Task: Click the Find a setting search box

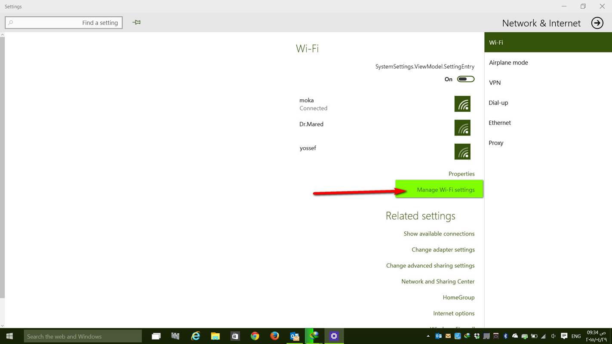Action: [x=64, y=23]
